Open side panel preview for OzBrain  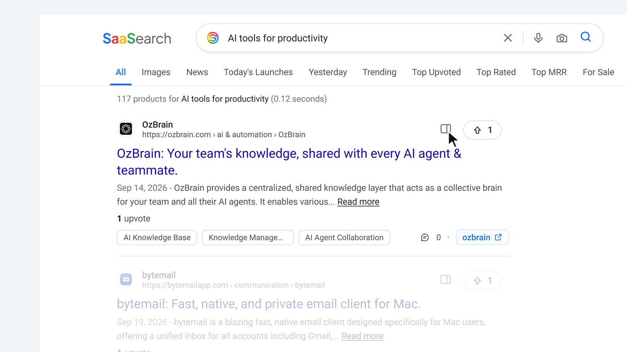(x=446, y=129)
